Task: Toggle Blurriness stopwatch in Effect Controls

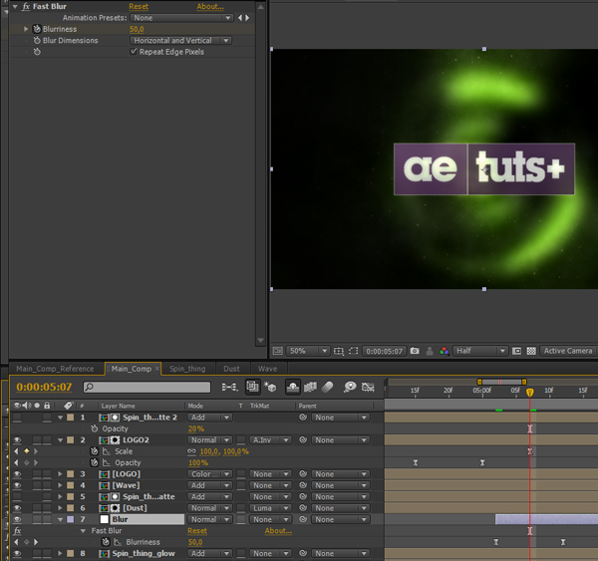Action: 37,29
